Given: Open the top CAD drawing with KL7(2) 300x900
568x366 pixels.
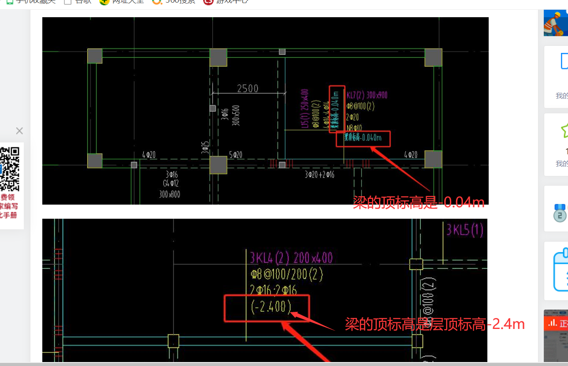Looking at the screenshot, I should 265,111.
